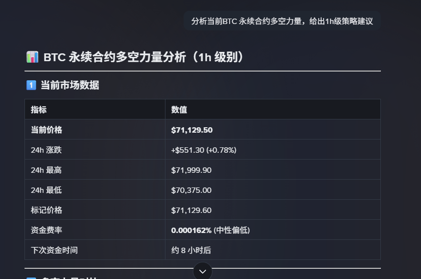The image size is (421, 279).
Task: Click the 指标 column header
Action: pos(39,110)
